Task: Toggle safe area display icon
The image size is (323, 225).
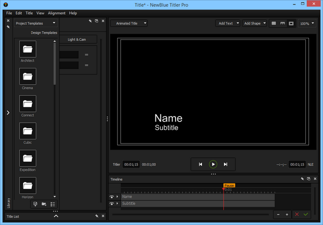Action: (291, 23)
